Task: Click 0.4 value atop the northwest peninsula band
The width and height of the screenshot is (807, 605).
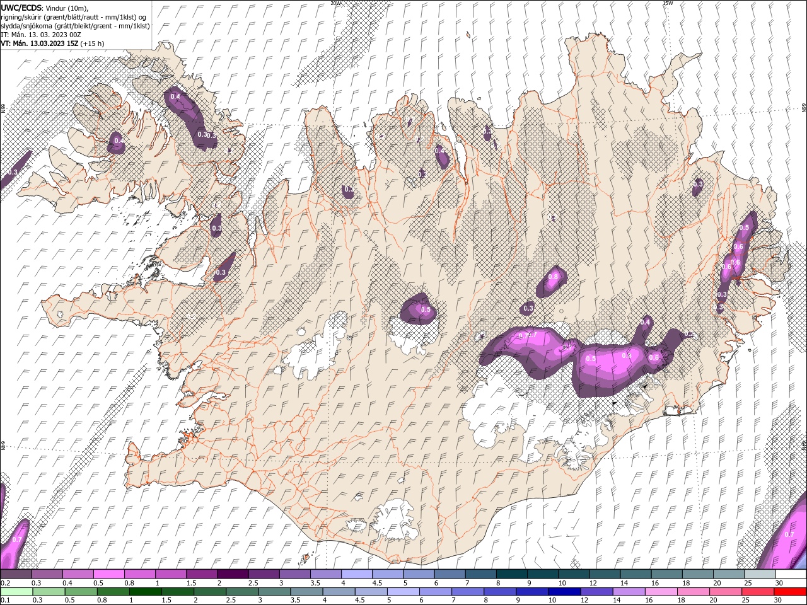Action: 175,96
